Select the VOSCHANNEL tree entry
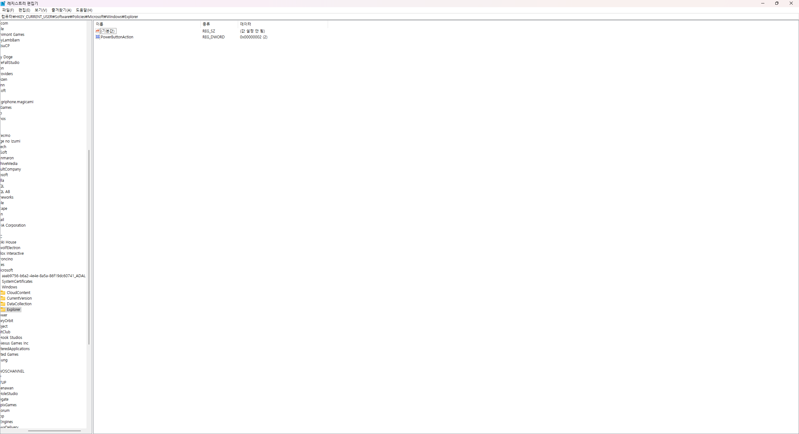 click(12, 371)
